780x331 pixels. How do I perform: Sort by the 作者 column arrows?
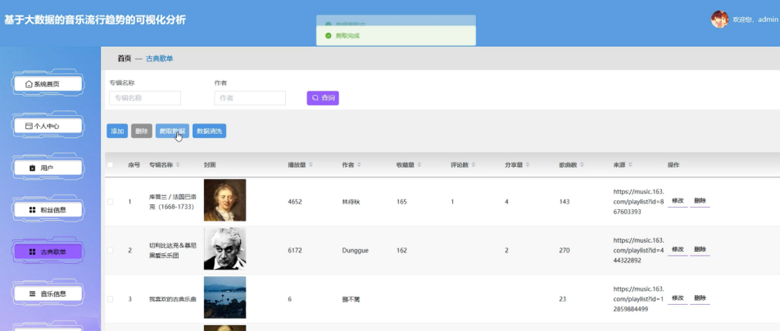coord(359,165)
